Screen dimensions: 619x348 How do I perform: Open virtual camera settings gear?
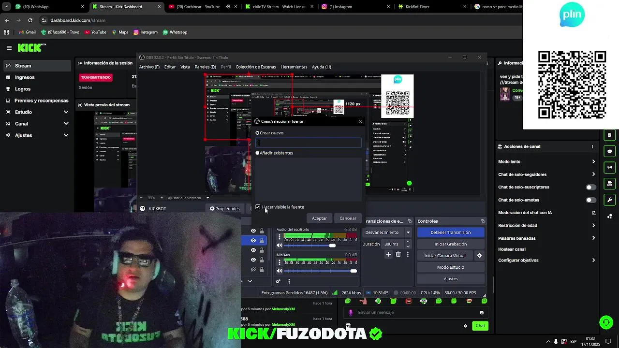click(479, 256)
